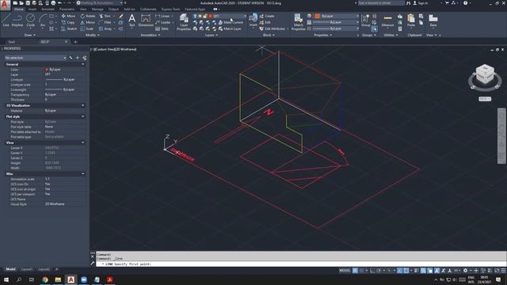Click the Match Layer button
The height and width of the screenshot is (285, 507).
230,28
